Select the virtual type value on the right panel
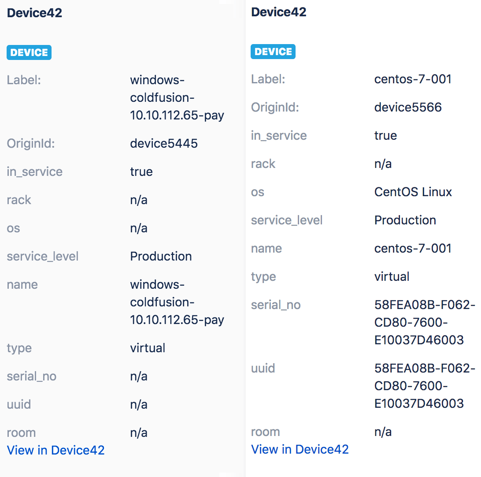The image size is (481, 477). 392,276
